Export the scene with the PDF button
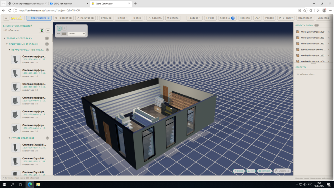334x188 pixels. click(258, 18)
